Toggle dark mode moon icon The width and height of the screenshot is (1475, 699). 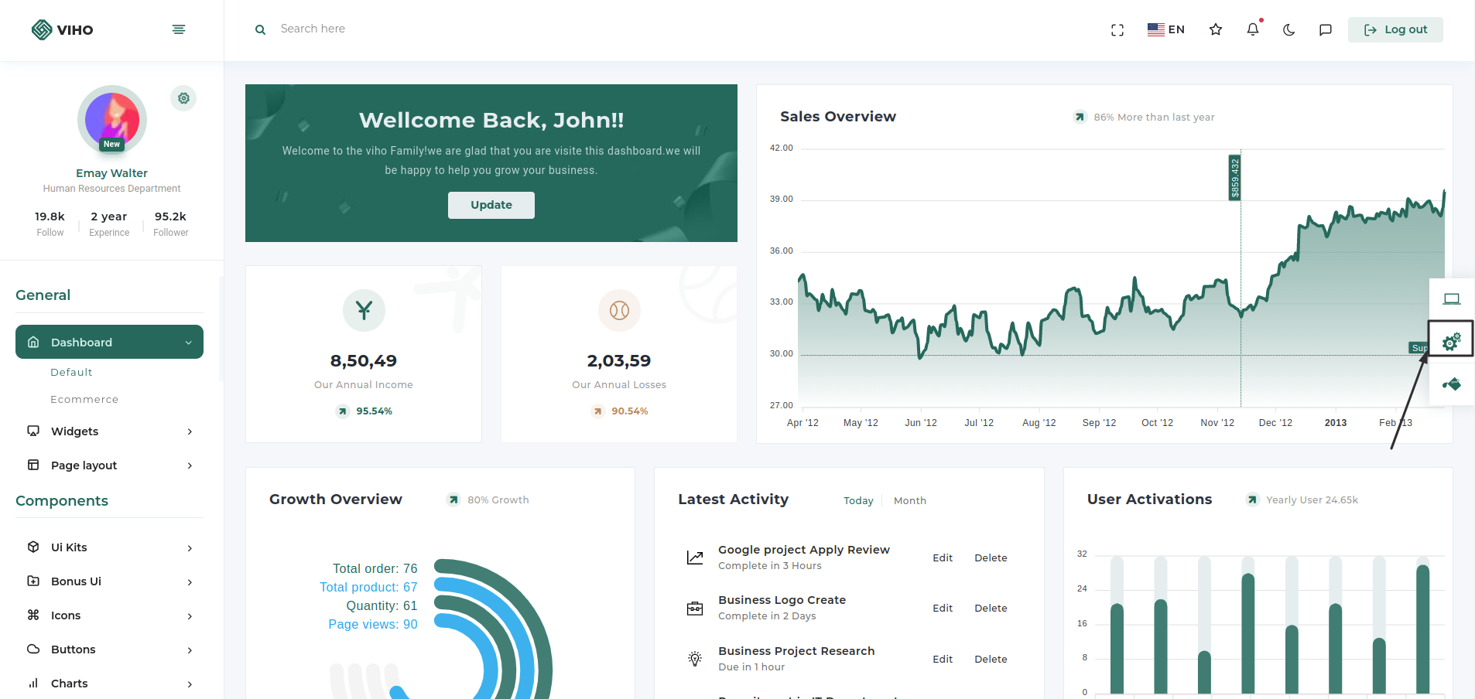(1288, 30)
